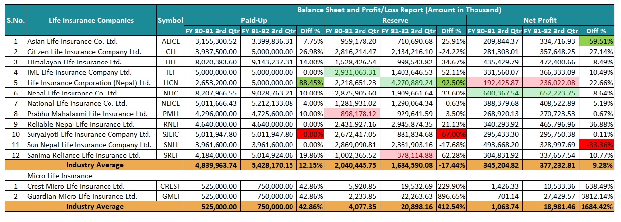Select IME reserve value 2,931,063.31
The width and height of the screenshot is (621, 222).
point(352,72)
